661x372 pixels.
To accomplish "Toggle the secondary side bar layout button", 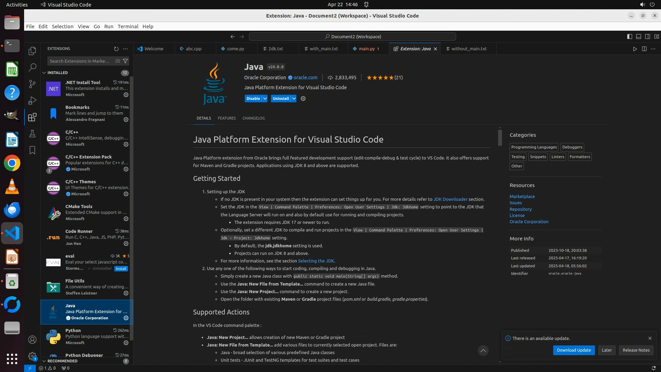I will pyautogui.click(x=648, y=37).
